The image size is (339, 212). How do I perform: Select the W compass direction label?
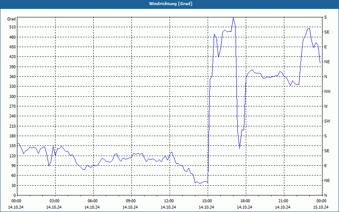click(326, 106)
